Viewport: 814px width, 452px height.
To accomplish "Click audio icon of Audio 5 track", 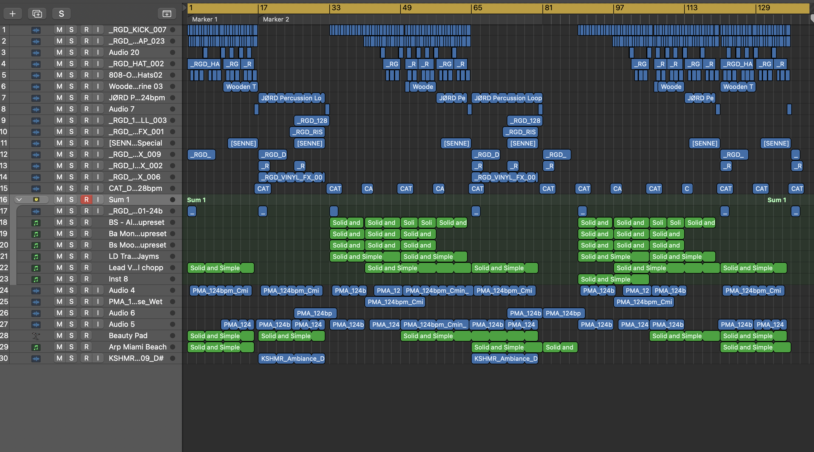I will [x=36, y=325].
